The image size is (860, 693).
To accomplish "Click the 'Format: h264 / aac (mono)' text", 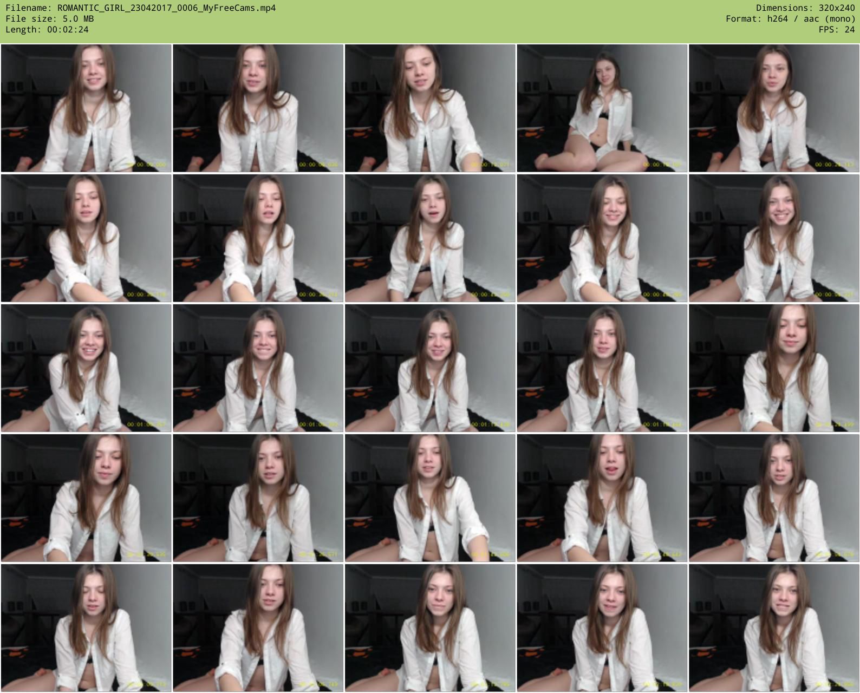I will tap(790, 18).
